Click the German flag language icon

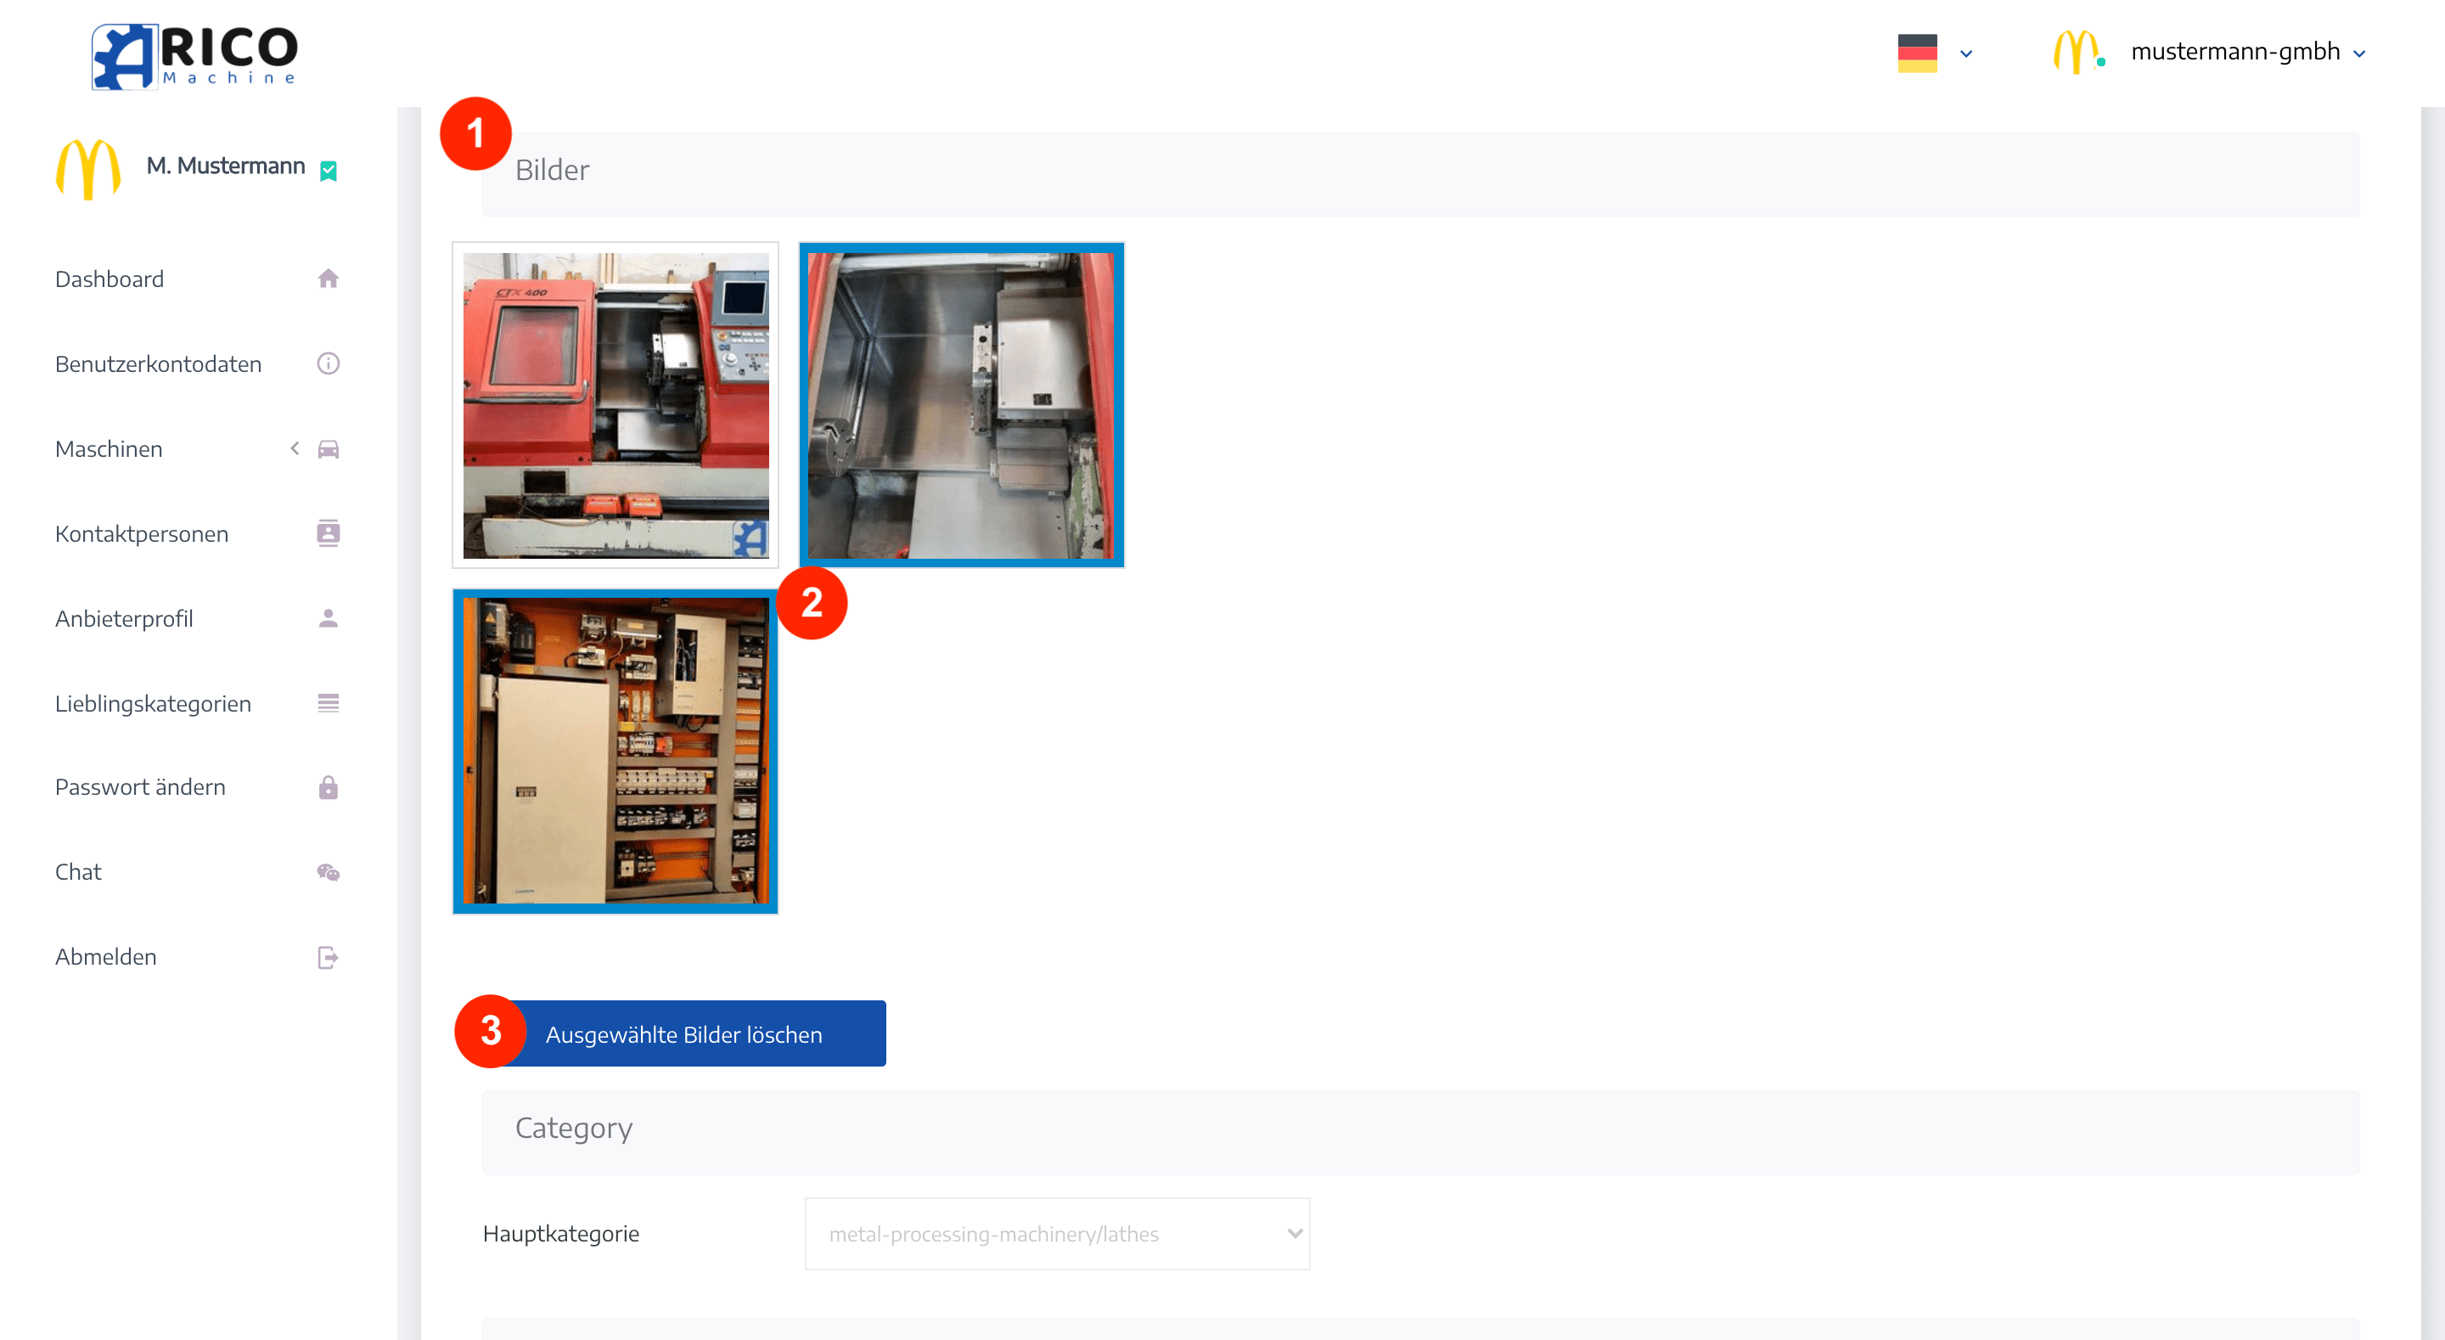(1916, 53)
